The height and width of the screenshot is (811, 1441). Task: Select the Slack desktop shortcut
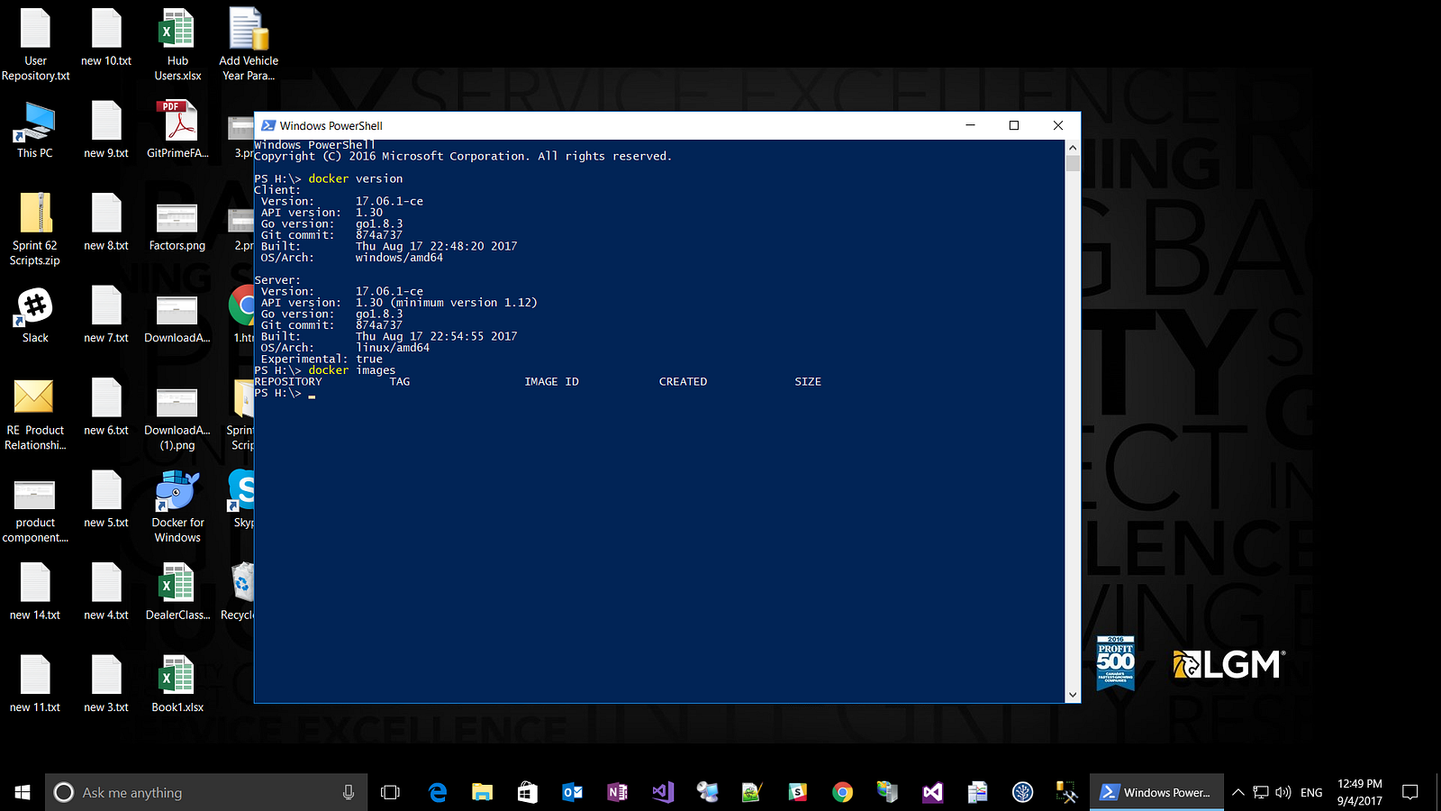click(x=35, y=315)
